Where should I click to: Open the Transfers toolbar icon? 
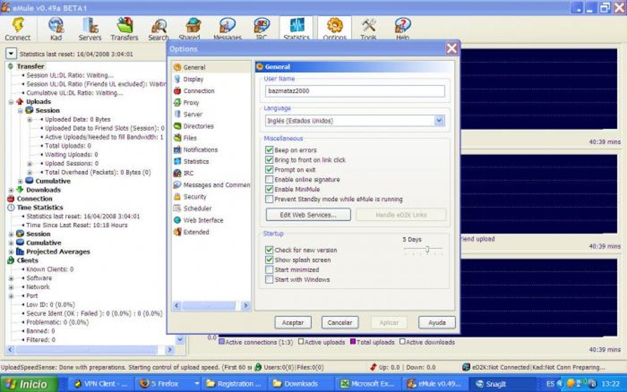click(124, 25)
